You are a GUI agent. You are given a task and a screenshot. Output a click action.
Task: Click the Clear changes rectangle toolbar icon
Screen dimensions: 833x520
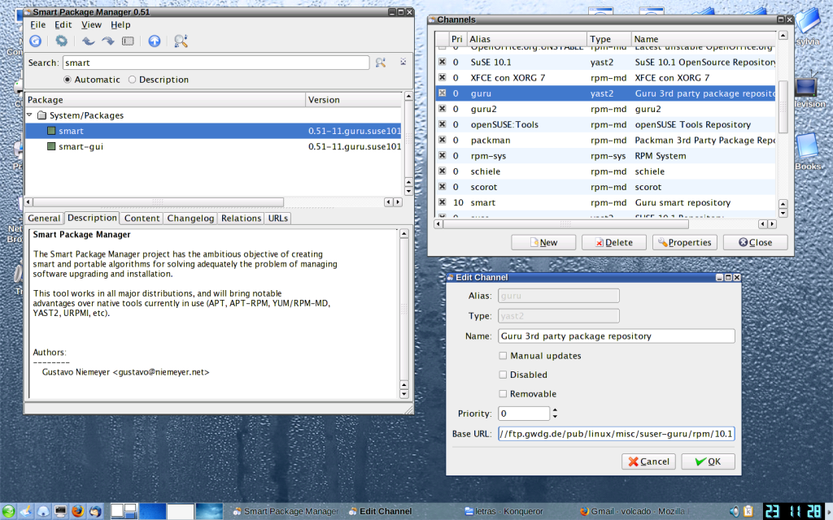pos(128,41)
